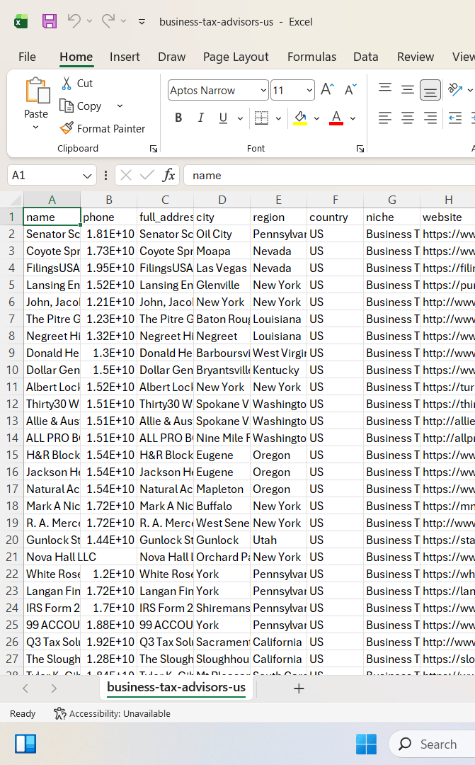
Task: Select the business-tax-advisors-us sheet tab
Action: (x=176, y=687)
